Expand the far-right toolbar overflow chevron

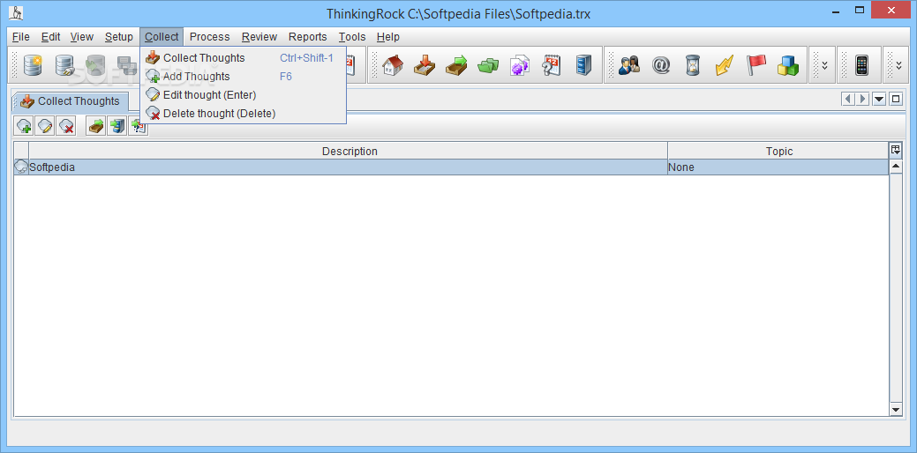coord(898,65)
